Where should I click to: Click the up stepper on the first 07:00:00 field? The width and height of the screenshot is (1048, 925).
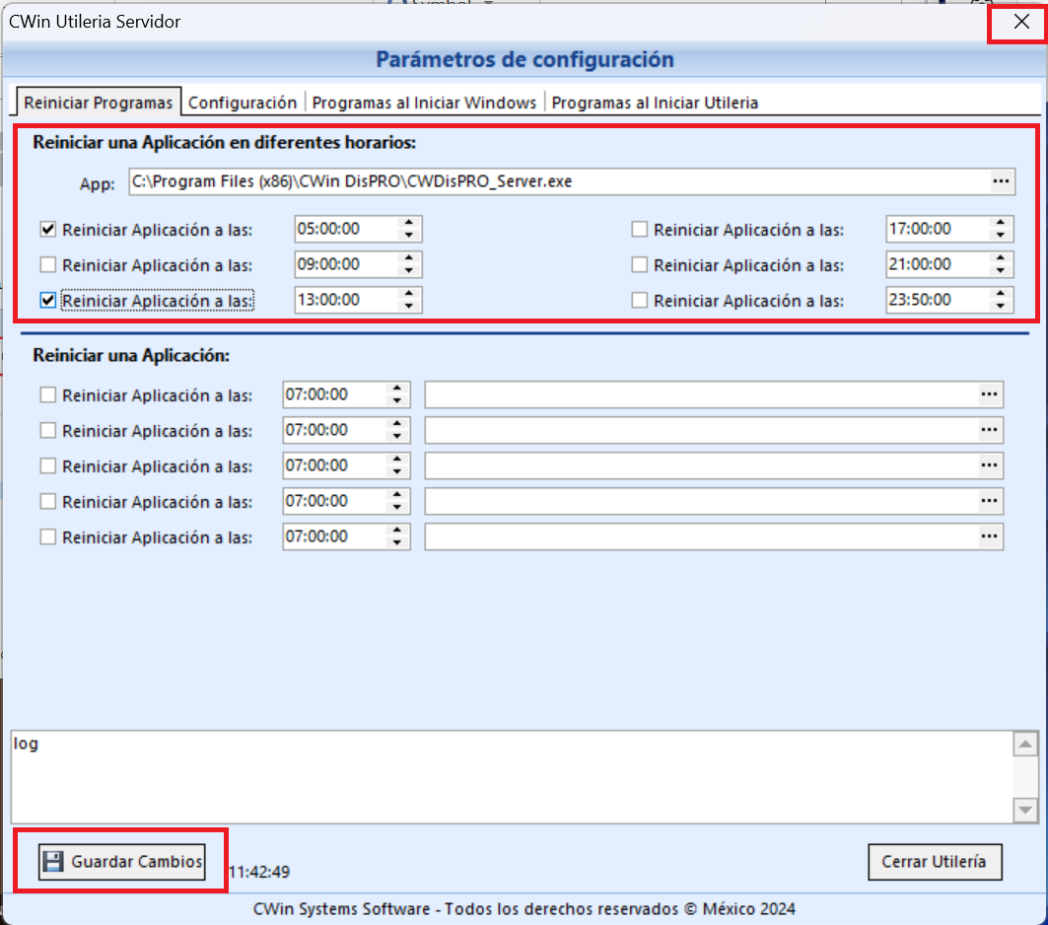(398, 389)
